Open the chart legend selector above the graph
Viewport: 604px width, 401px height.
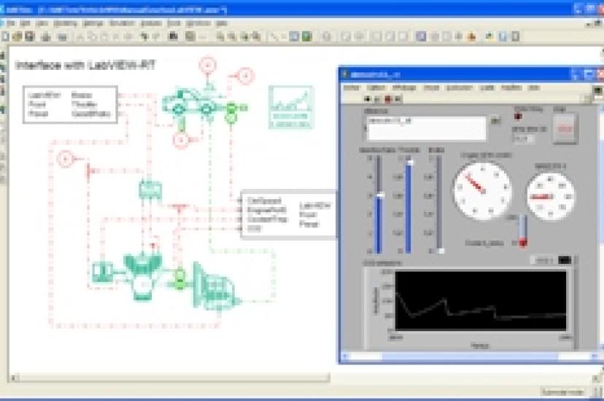tap(543, 260)
